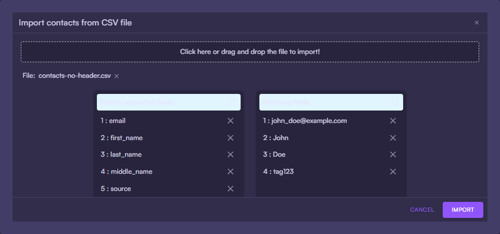Screen dimensions: 500x234
Task: Remove the contacts-no-header.csv file
Action: (x=117, y=76)
